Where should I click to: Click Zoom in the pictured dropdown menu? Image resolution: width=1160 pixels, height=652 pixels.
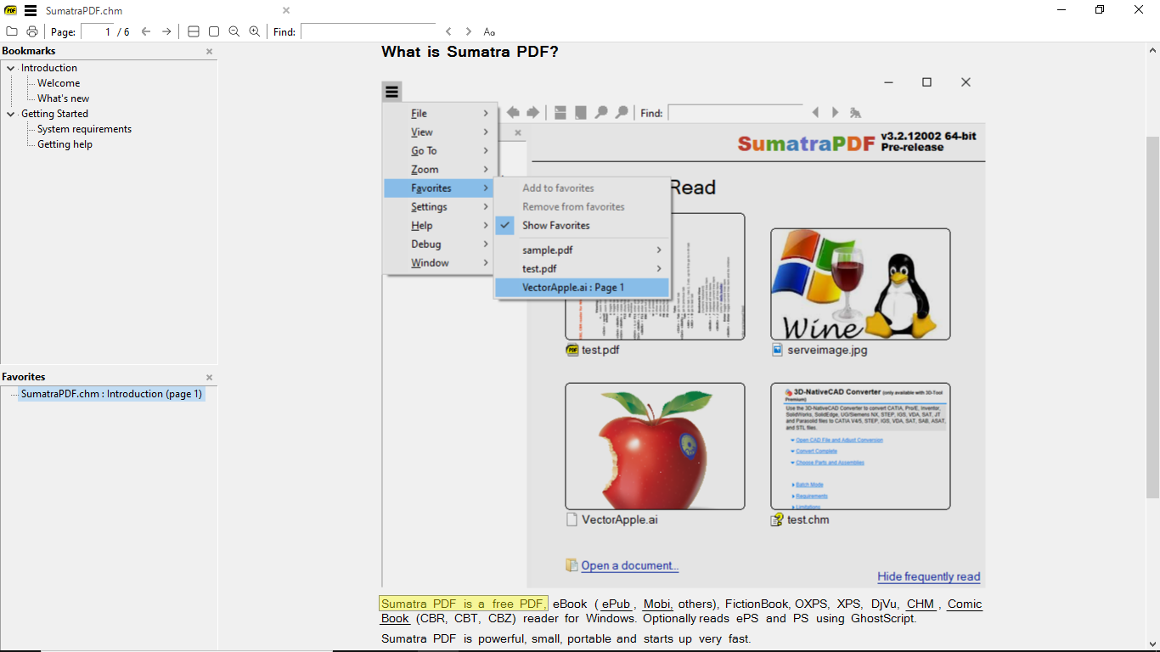[x=438, y=170]
